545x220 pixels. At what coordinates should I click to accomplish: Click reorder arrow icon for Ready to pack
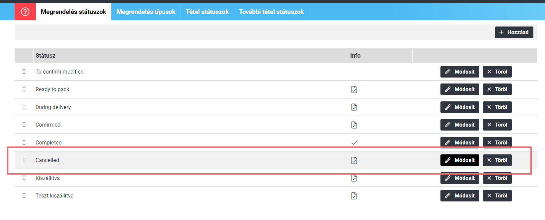pyautogui.click(x=24, y=89)
